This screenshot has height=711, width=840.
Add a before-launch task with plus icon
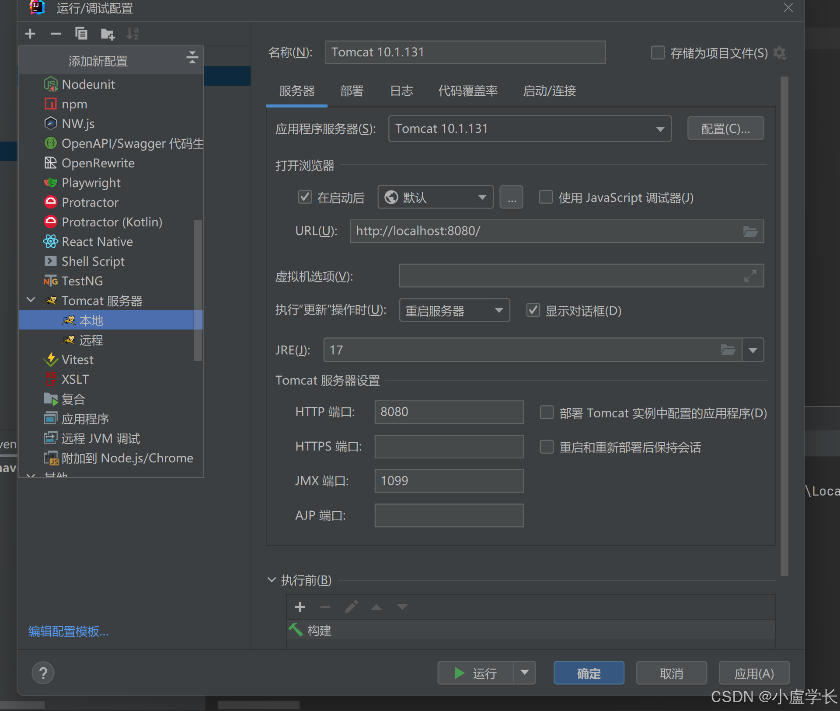[x=300, y=607]
